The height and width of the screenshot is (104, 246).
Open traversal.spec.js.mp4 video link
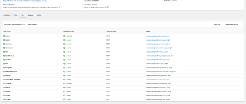click(159, 83)
